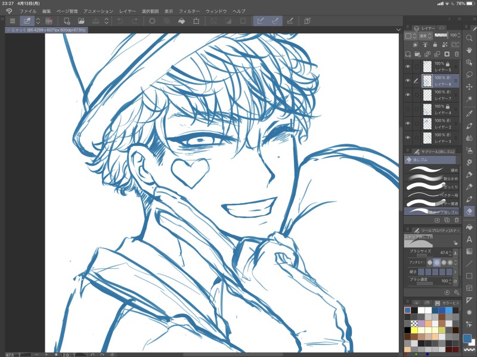
Task: Select the Auto select magic wand tool
Action: tap(469, 99)
